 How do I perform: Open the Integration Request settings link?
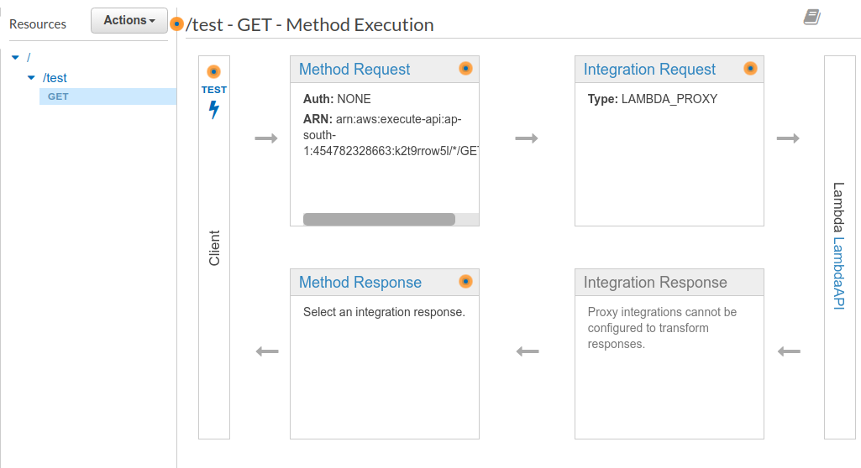click(649, 69)
